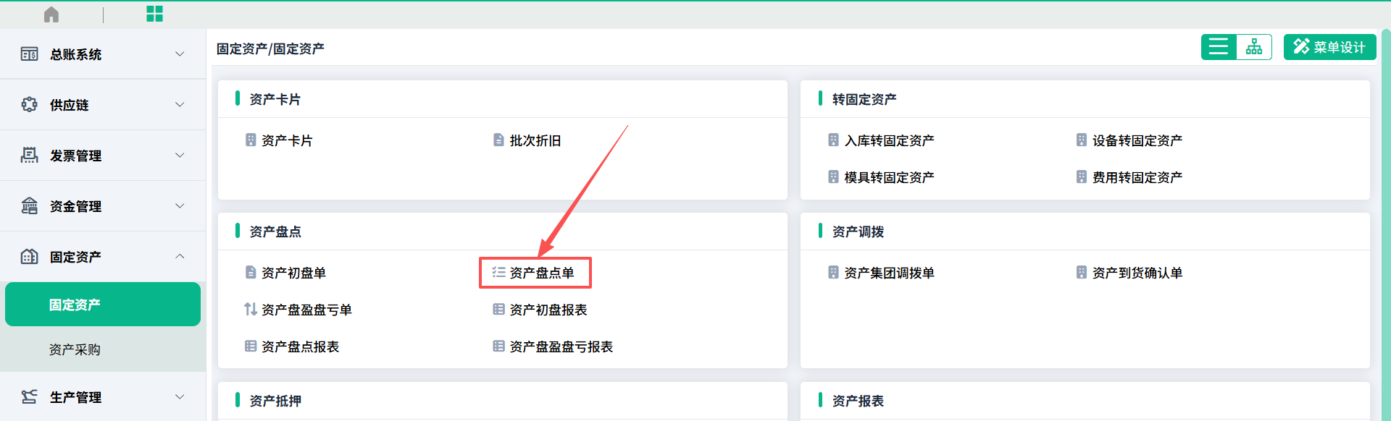Click the home icon in top bar

click(51, 14)
